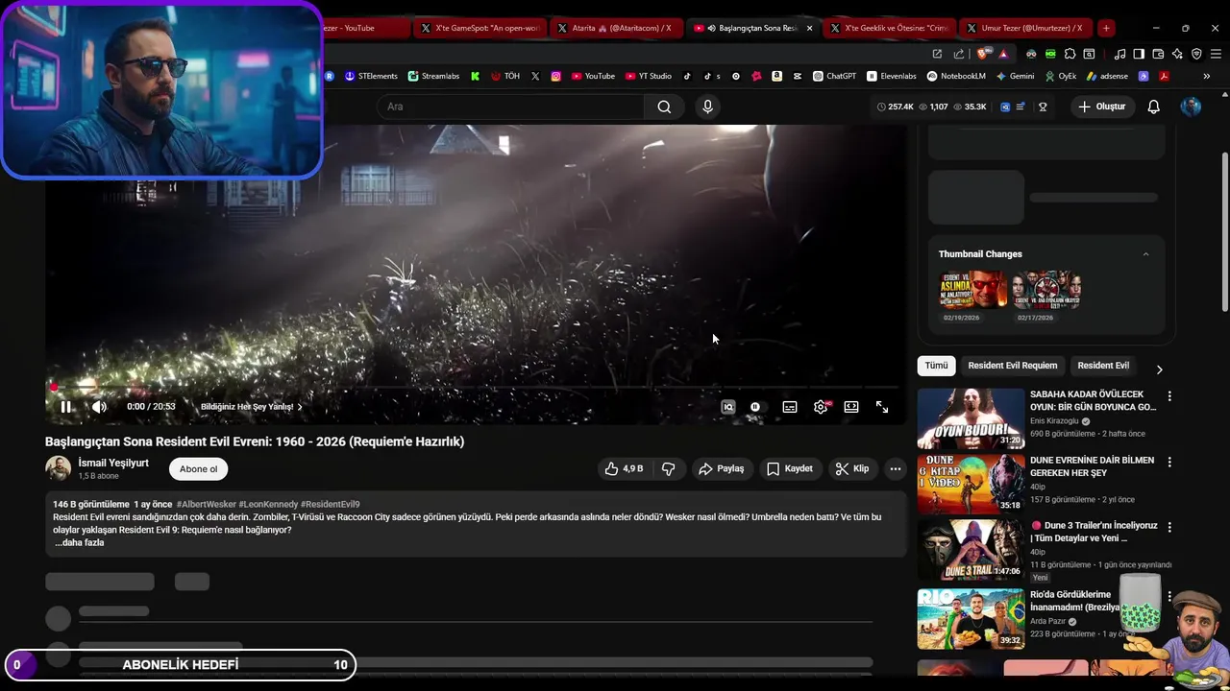Open the 'Dune 3 Trailer'ını İnceliyoruz' video
The image size is (1230, 691).
971,550
